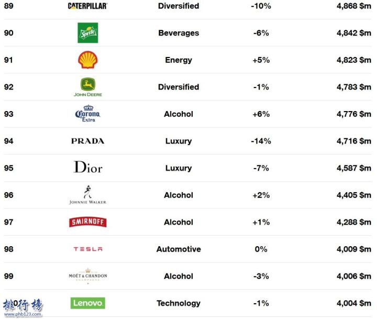This screenshot has height=320, width=377.
Task: Select the green Sprite logo
Action: (x=88, y=32)
